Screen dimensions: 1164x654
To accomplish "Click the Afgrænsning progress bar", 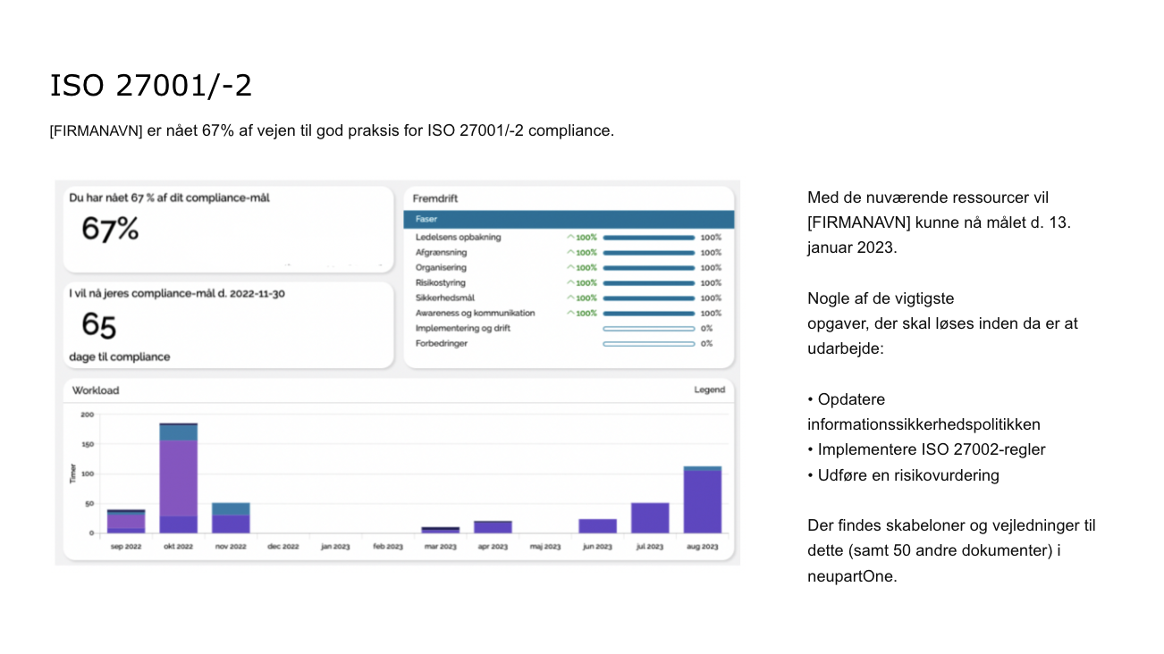I will [649, 253].
